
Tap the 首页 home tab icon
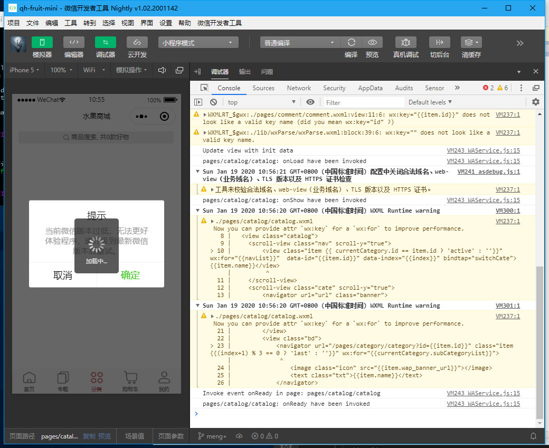click(29, 382)
